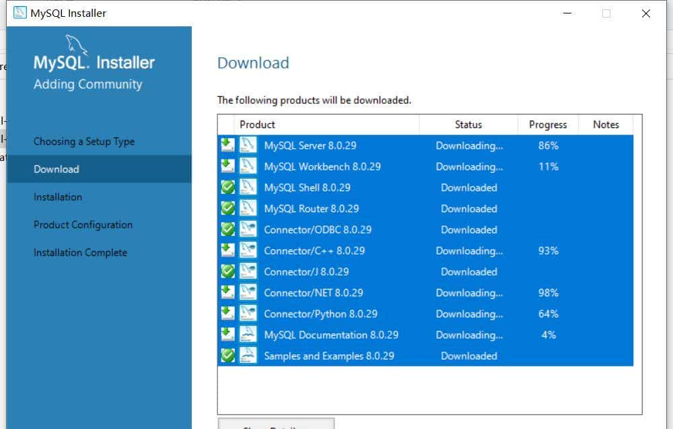Click download arrow icon for MySQL Server 8.0.29
This screenshot has height=429, width=673.
[228, 145]
